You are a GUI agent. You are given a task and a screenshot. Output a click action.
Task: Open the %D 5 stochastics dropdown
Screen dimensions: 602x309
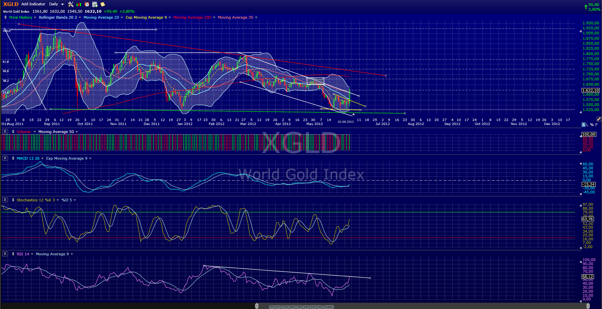click(75, 200)
